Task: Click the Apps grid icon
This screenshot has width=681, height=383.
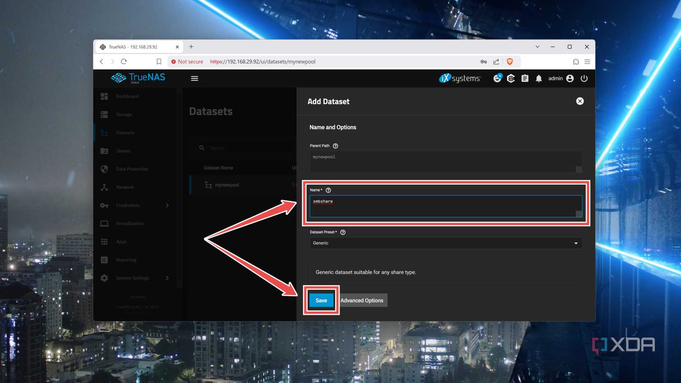Action: pyautogui.click(x=104, y=241)
